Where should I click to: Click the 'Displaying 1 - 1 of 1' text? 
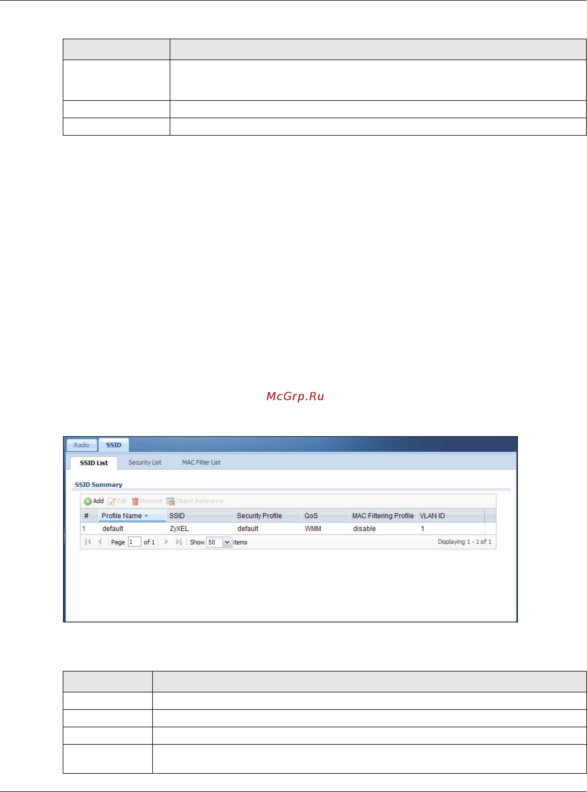click(x=464, y=542)
